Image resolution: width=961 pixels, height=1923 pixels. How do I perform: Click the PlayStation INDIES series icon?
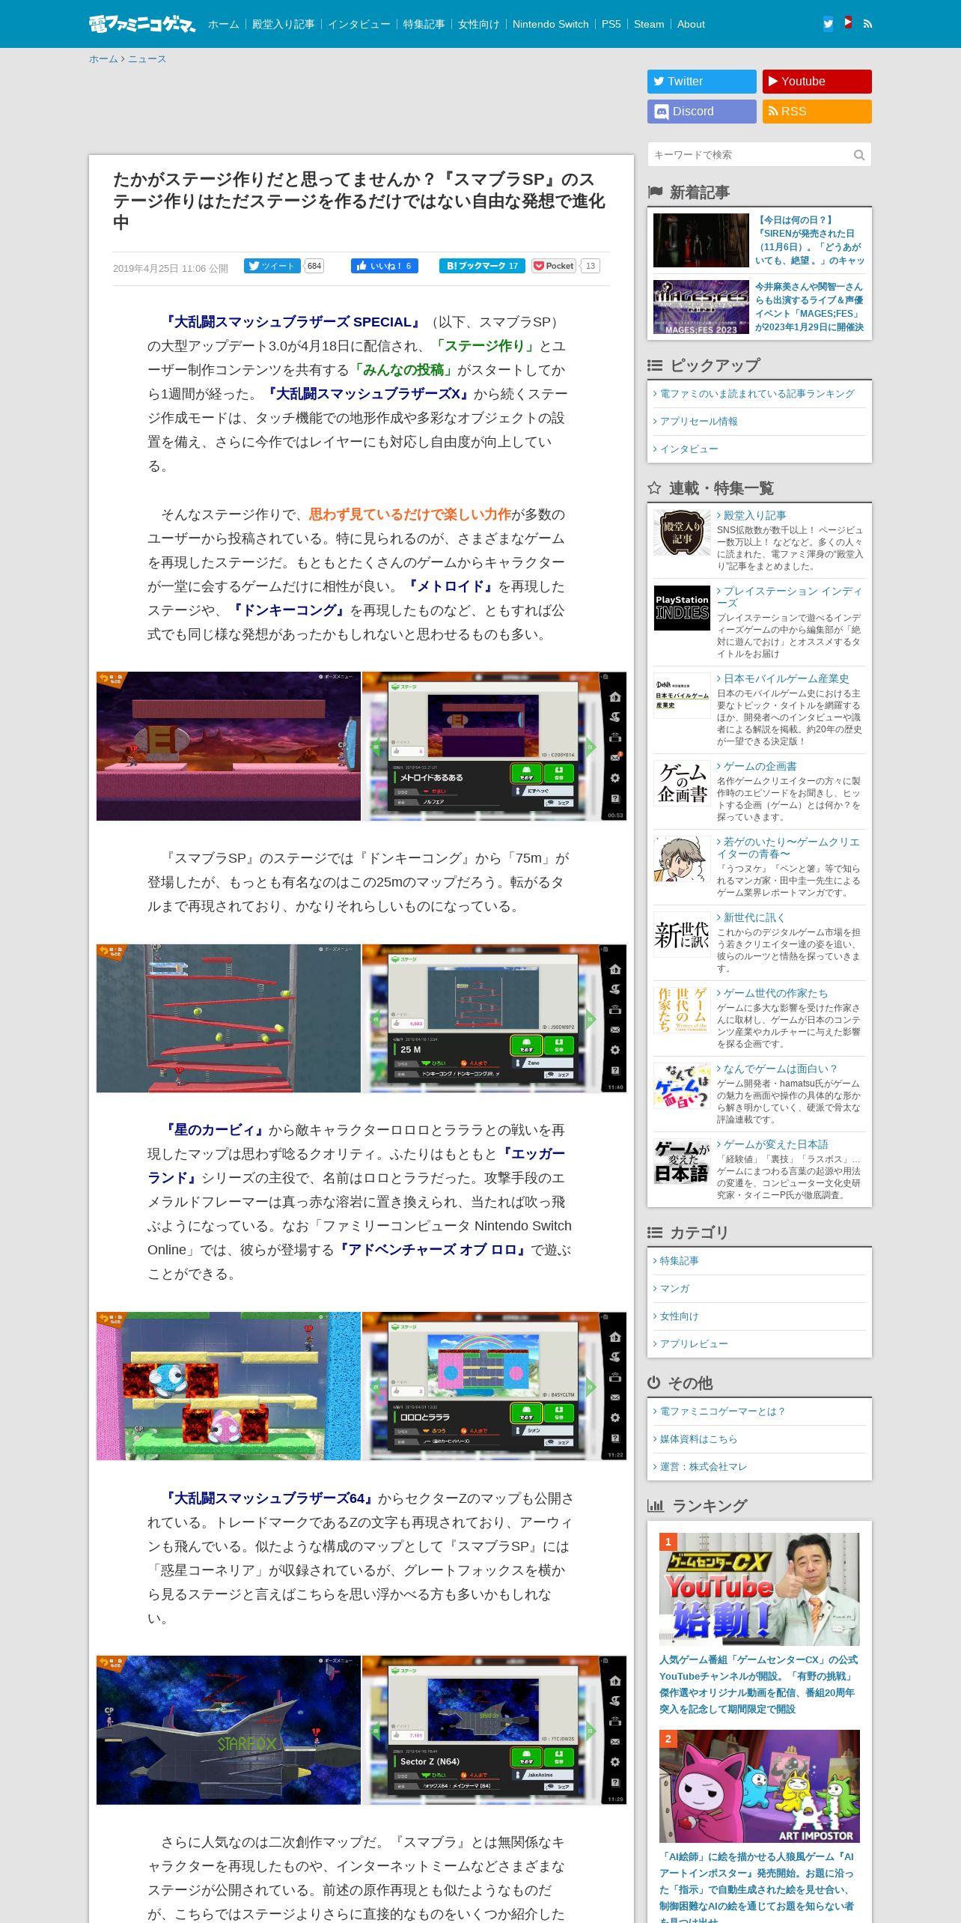pos(682,608)
